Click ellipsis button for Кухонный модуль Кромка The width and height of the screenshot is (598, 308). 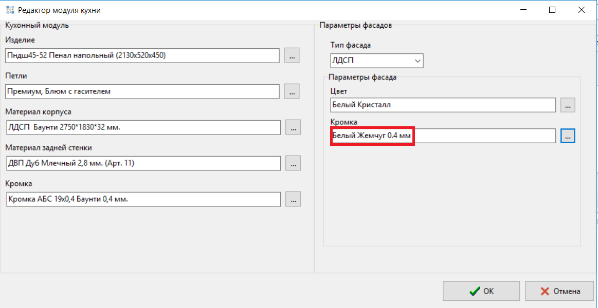coord(293,199)
